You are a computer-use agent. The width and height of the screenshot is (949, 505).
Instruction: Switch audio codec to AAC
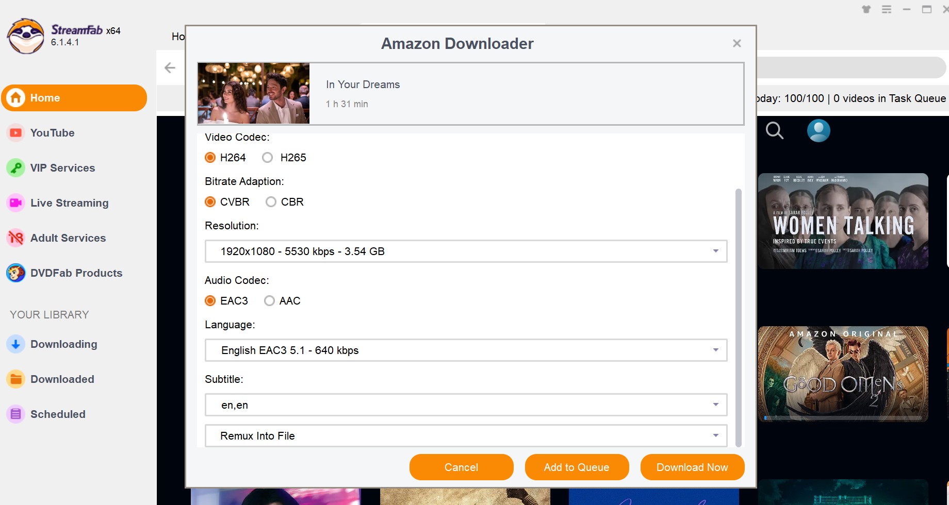[270, 301]
